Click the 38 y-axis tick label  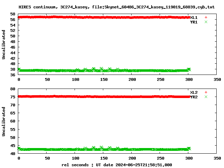[x=13, y=69]
